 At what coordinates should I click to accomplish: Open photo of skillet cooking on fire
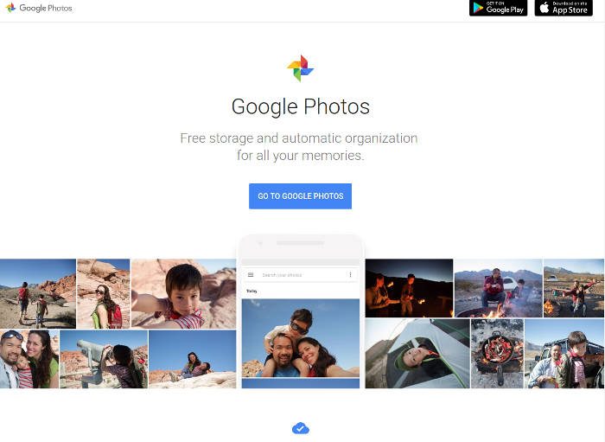pyautogui.click(x=497, y=353)
